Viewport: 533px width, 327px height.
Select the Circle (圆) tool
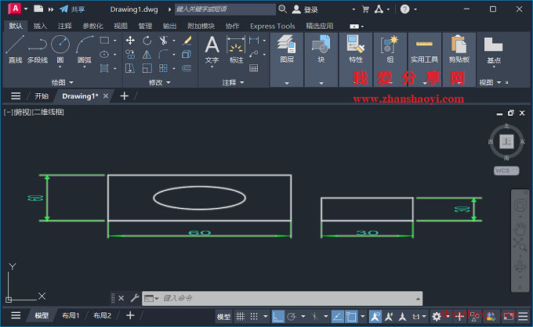click(x=60, y=49)
